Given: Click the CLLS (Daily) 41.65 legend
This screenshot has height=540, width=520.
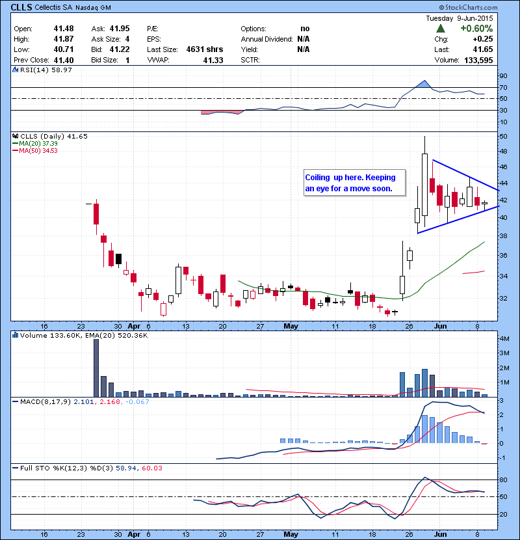Looking at the screenshot, I should click(x=54, y=137).
